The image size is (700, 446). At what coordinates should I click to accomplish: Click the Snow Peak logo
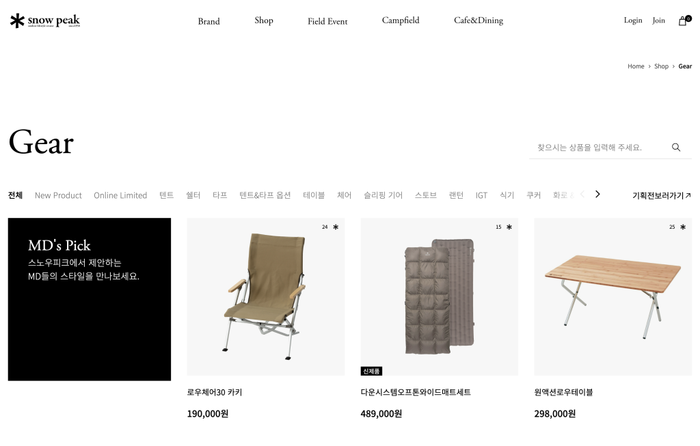(x=45, y=21)
